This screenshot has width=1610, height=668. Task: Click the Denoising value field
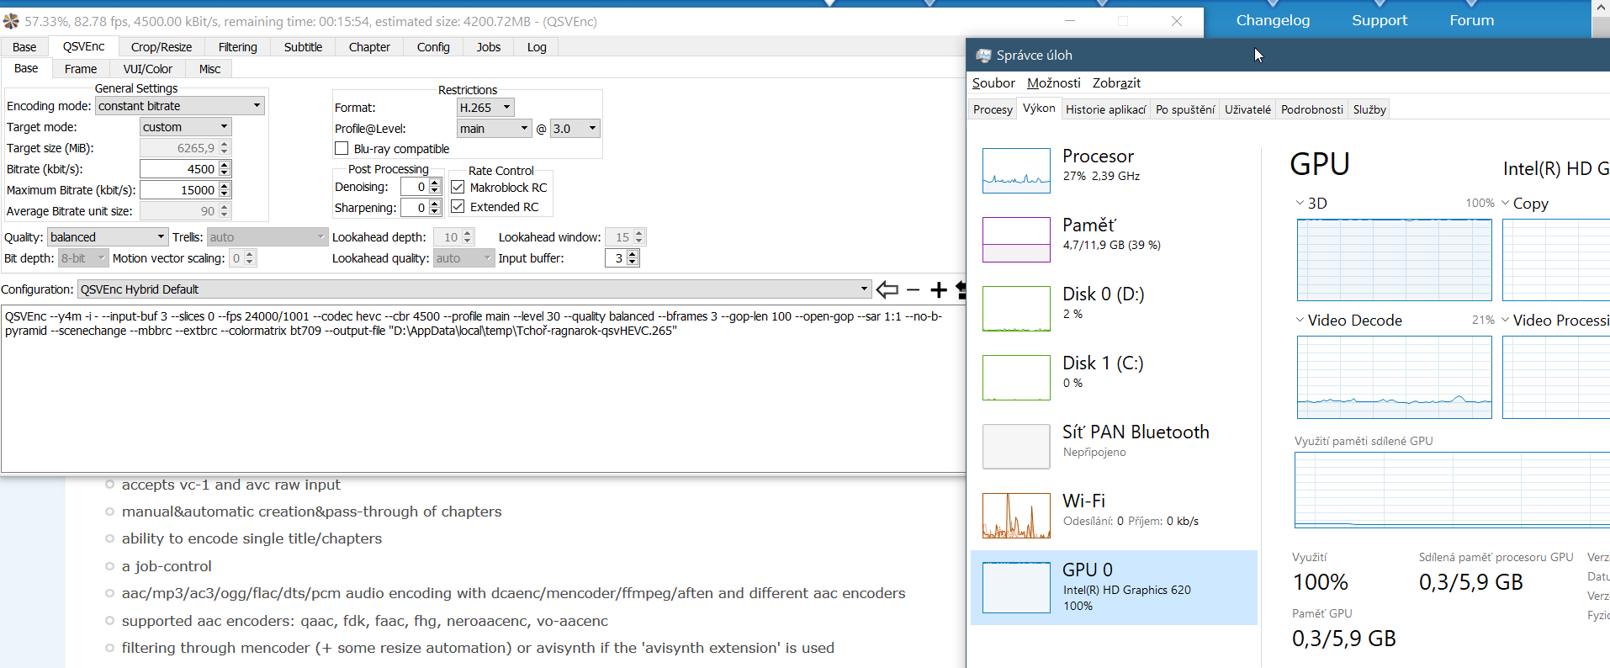[x=415, y=187]
